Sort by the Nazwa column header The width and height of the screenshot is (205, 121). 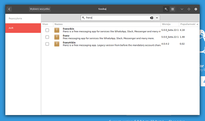pyautogui.click(x=107, y=24)
